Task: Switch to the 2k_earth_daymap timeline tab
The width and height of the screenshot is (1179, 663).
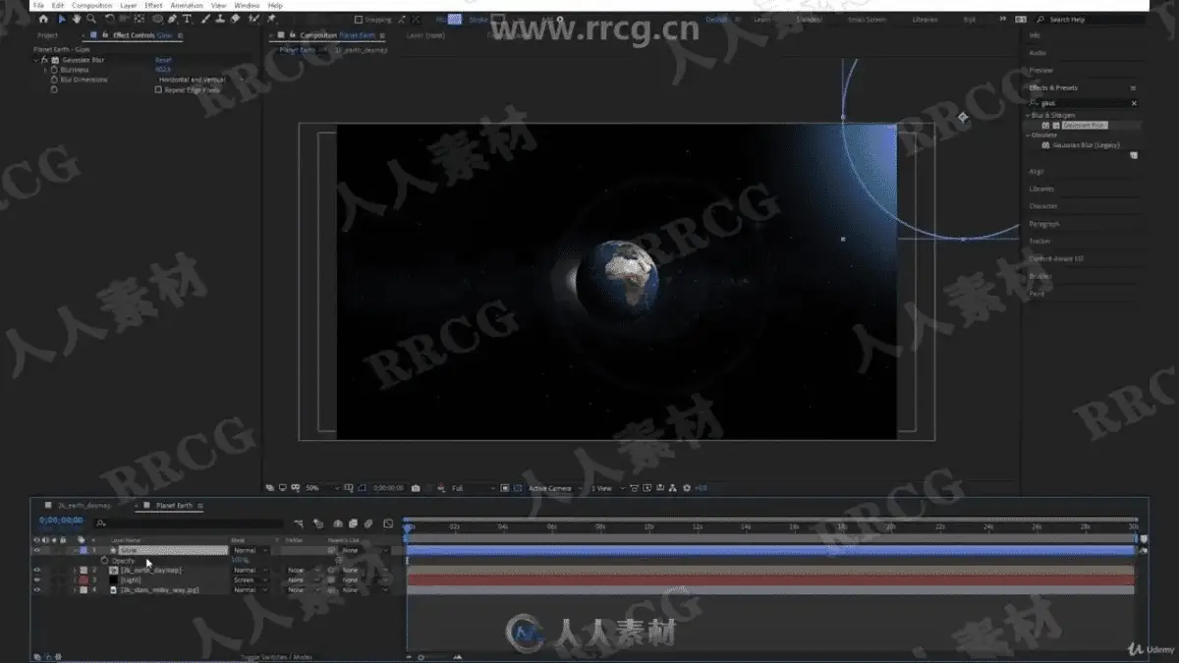Action: tap(84, 505)
